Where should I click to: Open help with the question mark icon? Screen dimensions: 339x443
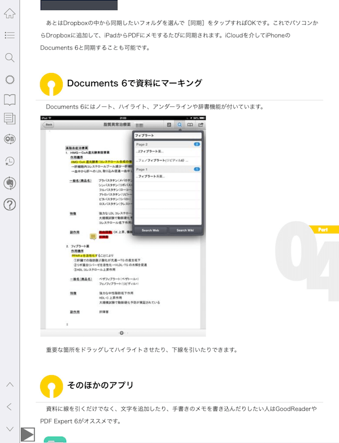[x=10, y=204]
